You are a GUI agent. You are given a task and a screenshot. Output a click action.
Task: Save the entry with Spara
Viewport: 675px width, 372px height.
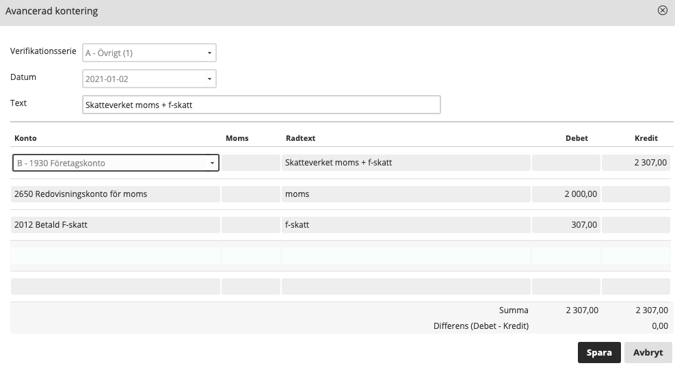599,353
